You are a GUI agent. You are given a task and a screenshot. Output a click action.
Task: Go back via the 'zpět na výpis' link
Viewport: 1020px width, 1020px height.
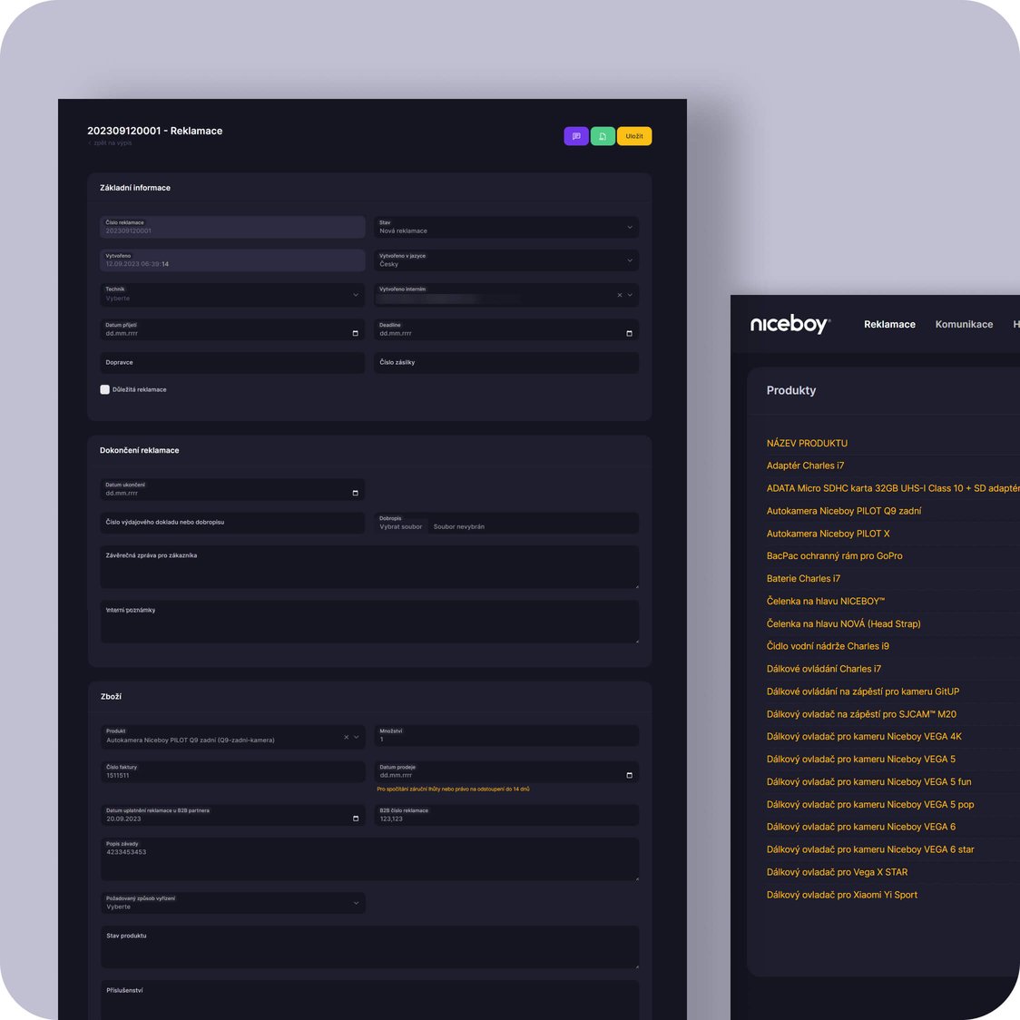coord(112,143)
